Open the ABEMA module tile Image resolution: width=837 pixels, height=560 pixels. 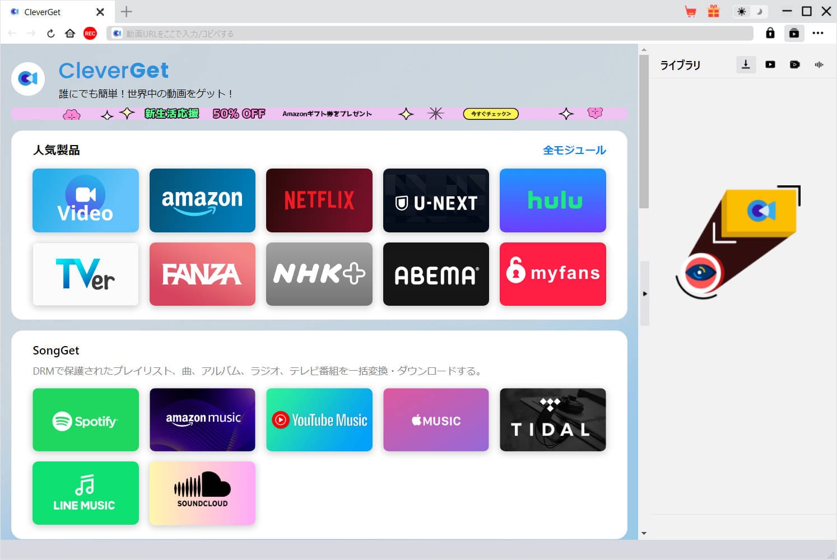click(436, 274)
